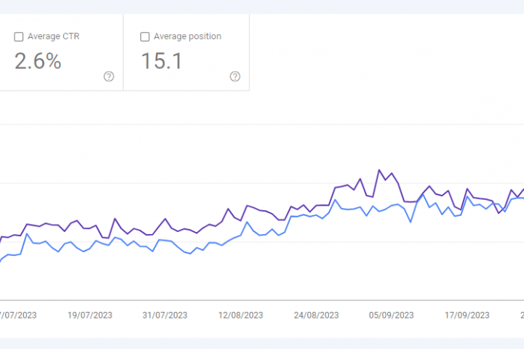Viewport: 524px width, 349px height.
Task: Select the 2.6% CTR value
Action: (x=38, y=61)
